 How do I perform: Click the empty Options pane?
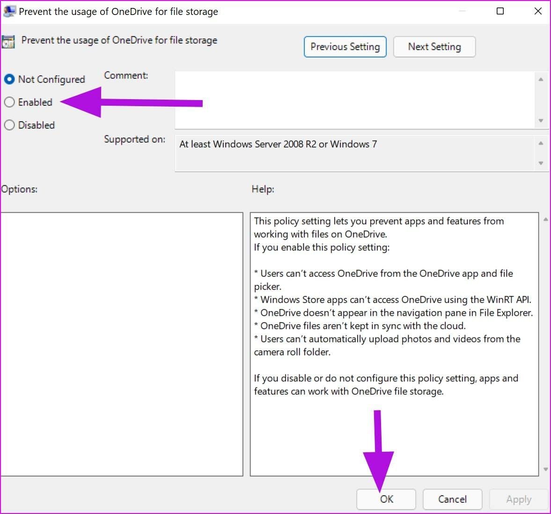[x=122, y=344]
